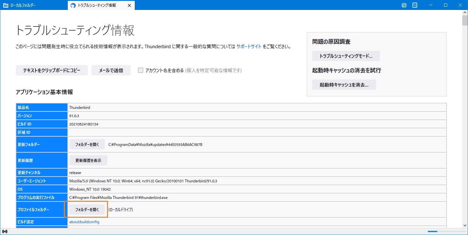
Task: Maximize the Thunderbird window
Action: [446, 5]
